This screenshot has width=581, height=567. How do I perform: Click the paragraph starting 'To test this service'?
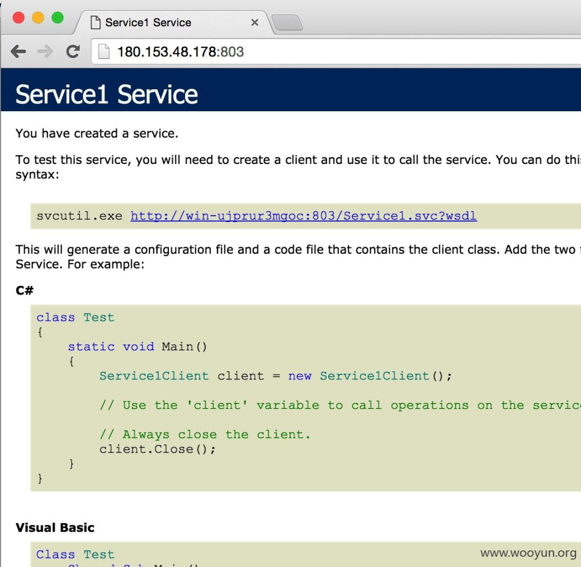(x=298, y=167)
